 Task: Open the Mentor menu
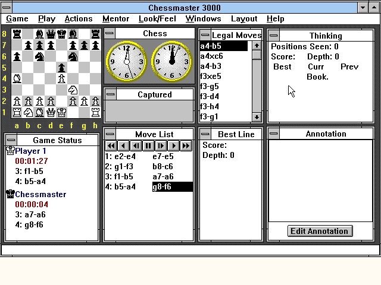115,19
